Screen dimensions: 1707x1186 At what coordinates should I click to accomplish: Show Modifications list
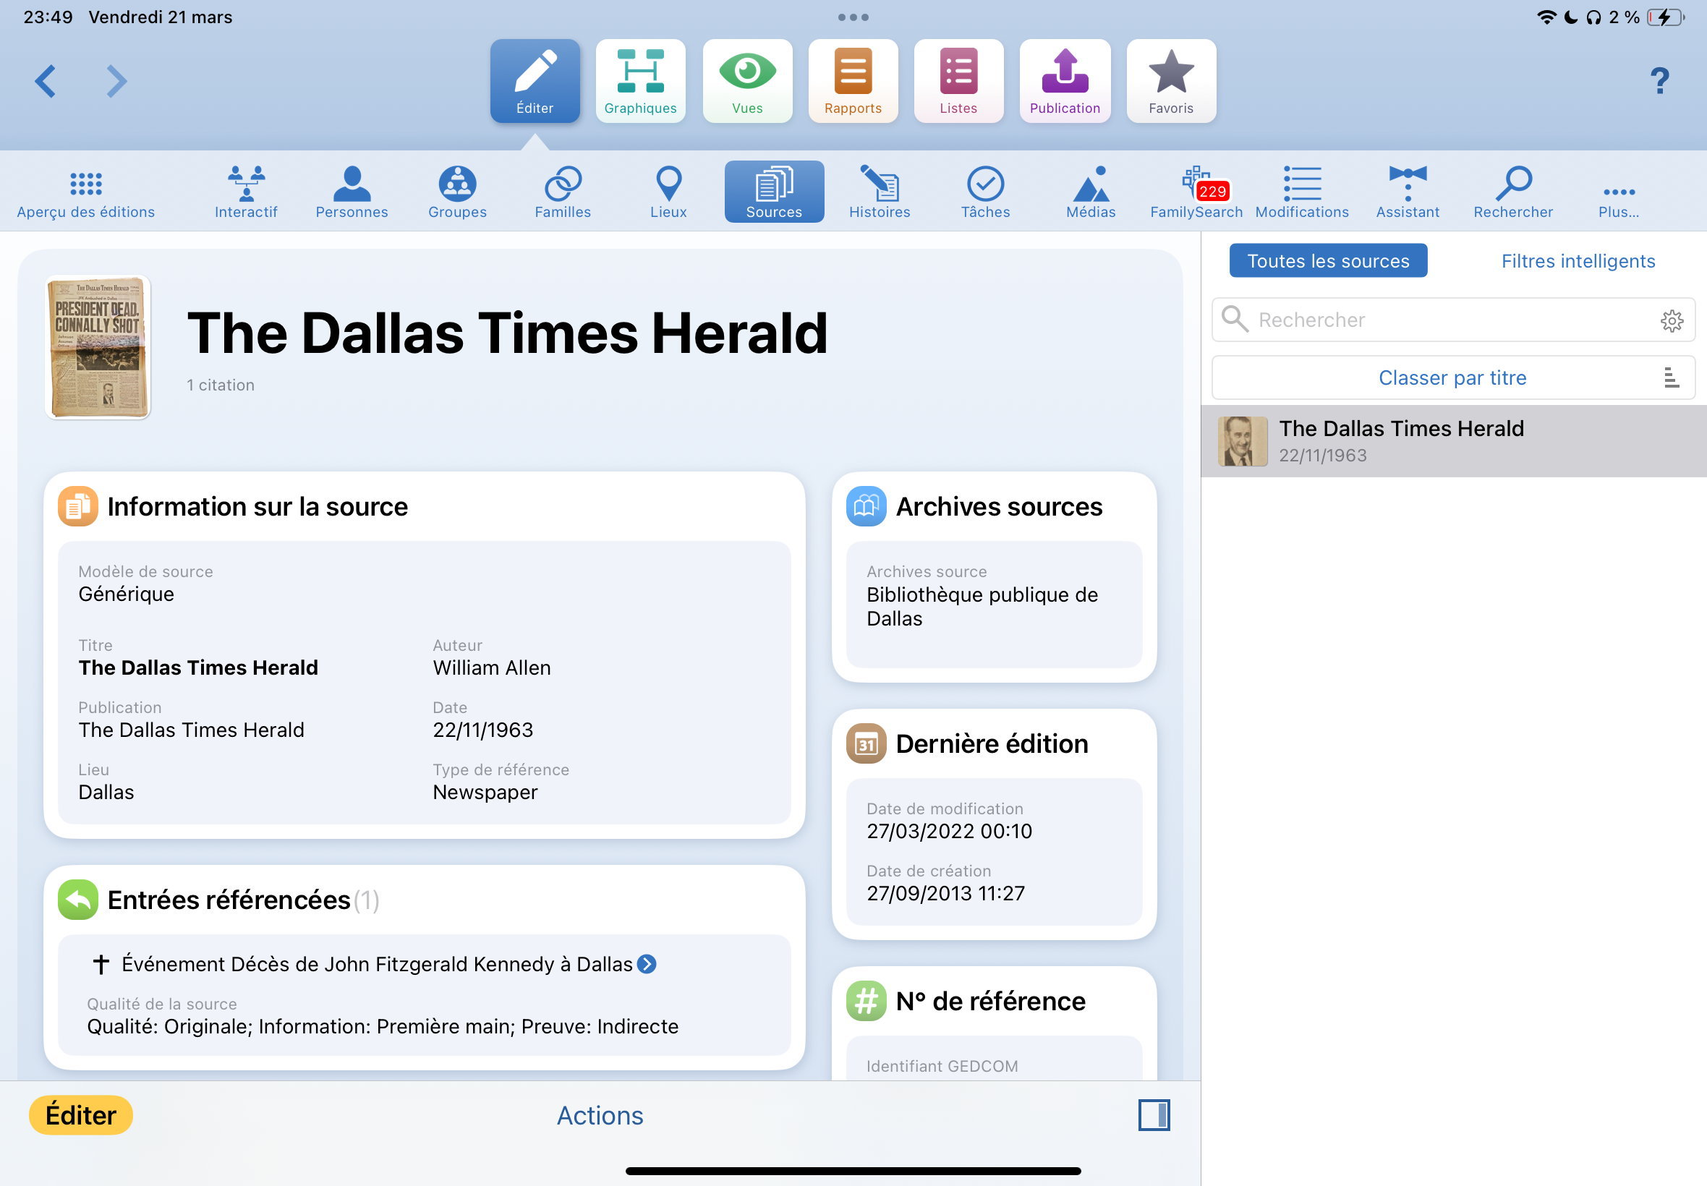[1302, 192]
